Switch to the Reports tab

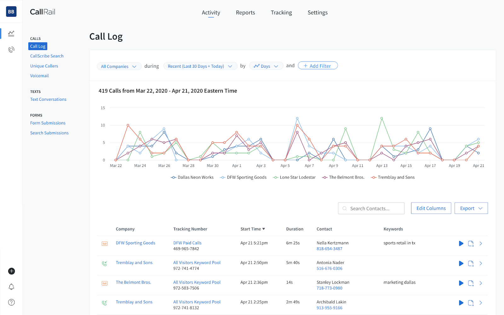click(x=245, y=13)
